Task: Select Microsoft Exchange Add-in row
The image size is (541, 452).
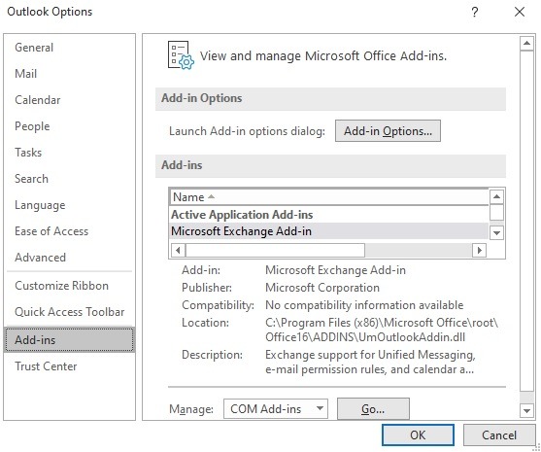Action: [x=329, y=231]
